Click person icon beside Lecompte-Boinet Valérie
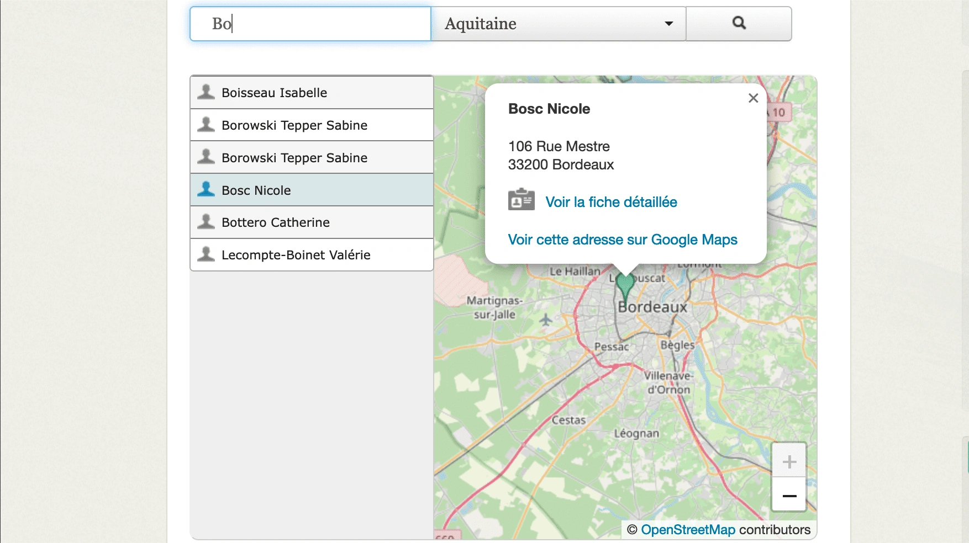Image resolution: width=969 pixels, height=543 pixels. pos(206,254)
